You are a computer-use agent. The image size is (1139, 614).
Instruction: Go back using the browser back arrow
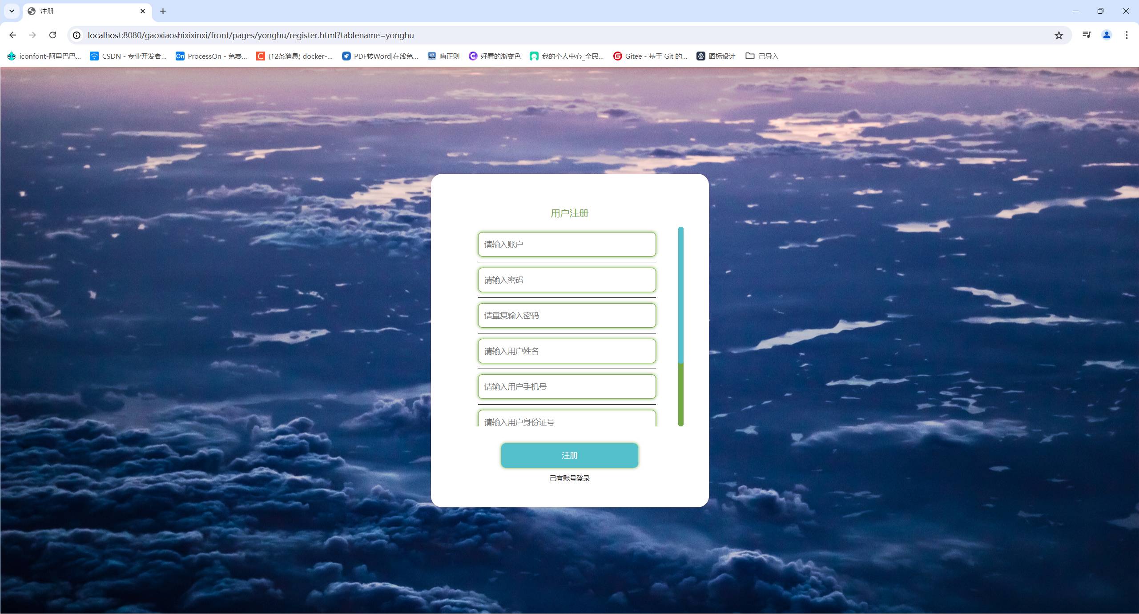pos(12,35)
